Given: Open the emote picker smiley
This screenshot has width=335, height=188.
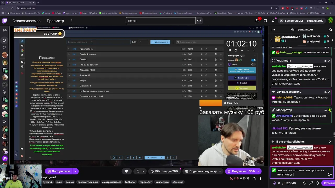Looking at the screenshot, I should click(330, 175).
